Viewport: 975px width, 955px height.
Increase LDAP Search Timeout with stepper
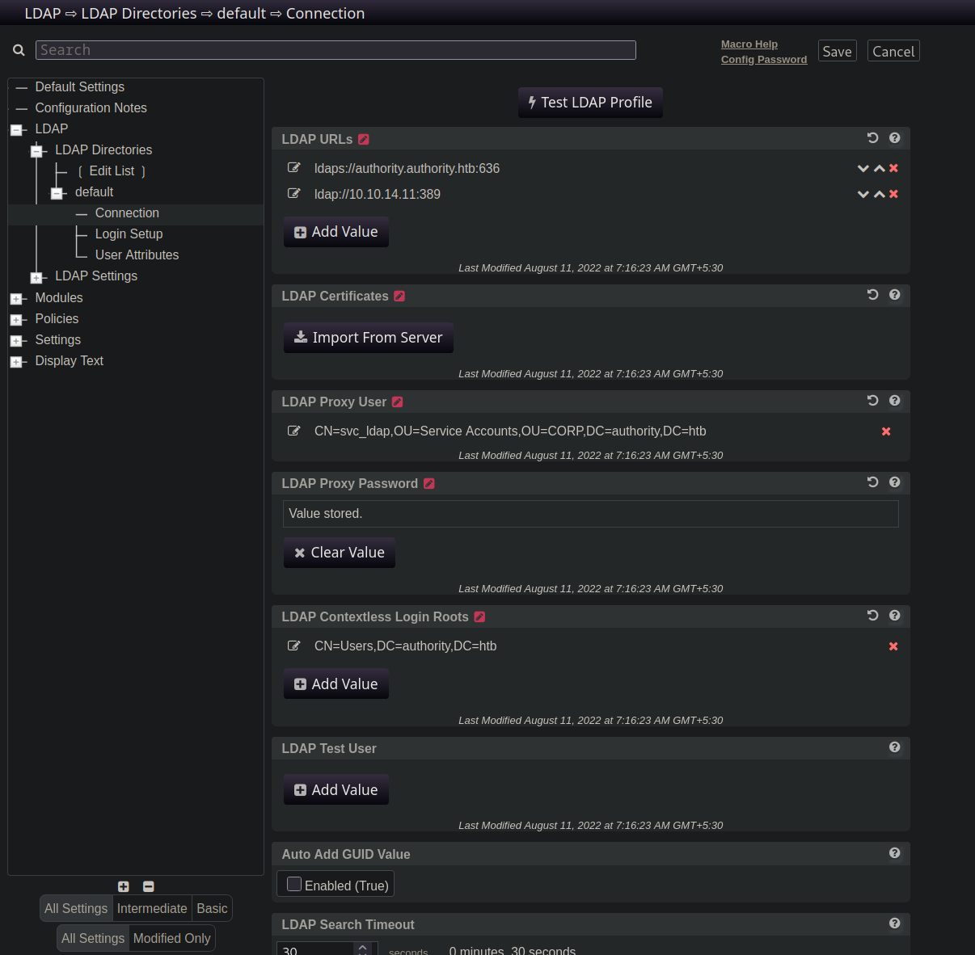point(363,945)
